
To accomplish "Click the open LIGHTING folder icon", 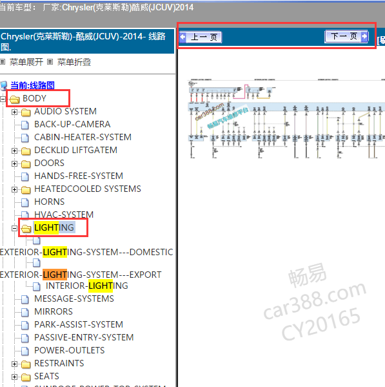I will pos(26,229).
